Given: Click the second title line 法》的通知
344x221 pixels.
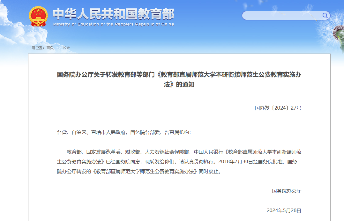Looking at the screenshot, I should tap(179, 84).
